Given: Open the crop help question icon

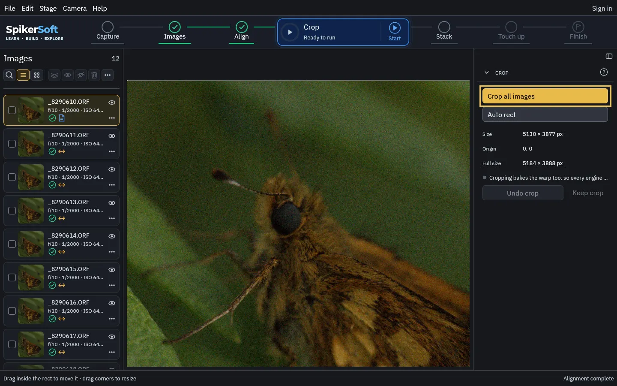Looking at the screenshot, I should [x=604, y=72].
